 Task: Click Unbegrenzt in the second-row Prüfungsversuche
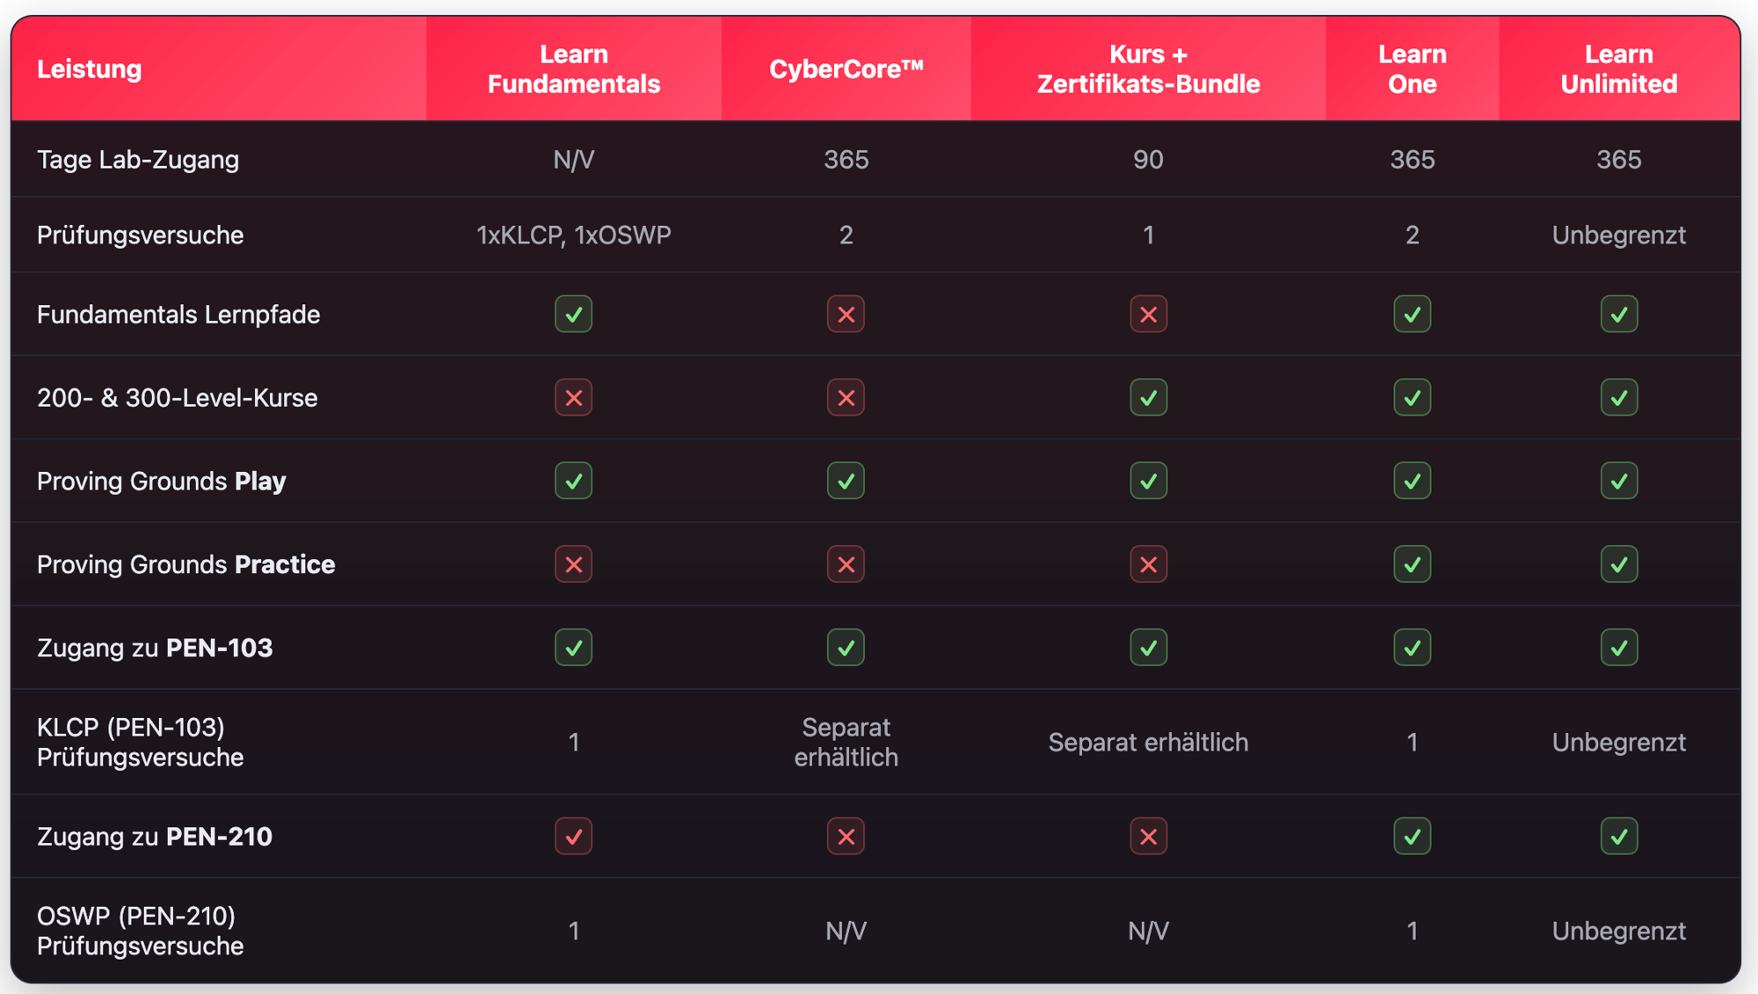pos(1618,235)
